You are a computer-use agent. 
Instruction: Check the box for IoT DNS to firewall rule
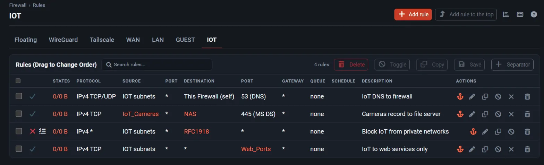(19, 96)
